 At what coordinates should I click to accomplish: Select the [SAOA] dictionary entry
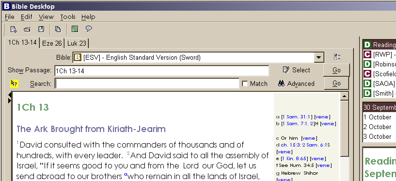click(x=379, y=83)
